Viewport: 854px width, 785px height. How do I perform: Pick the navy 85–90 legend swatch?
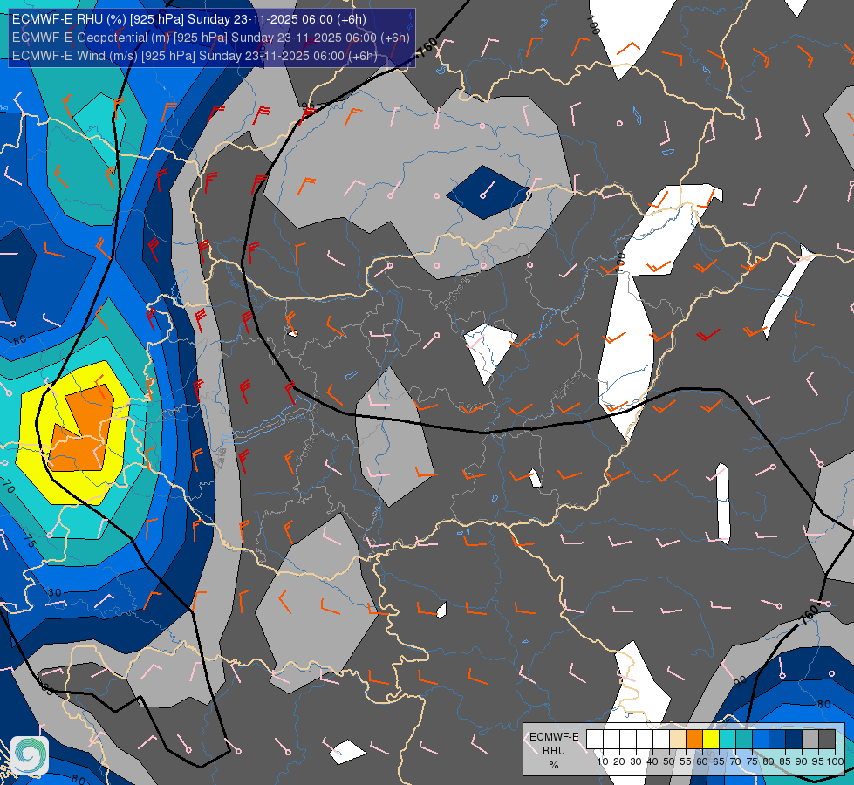(x=794, y=739)
